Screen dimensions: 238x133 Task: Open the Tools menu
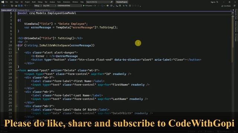pos(59,2)
